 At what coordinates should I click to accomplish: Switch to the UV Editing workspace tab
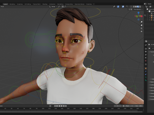tap(28, 4)
